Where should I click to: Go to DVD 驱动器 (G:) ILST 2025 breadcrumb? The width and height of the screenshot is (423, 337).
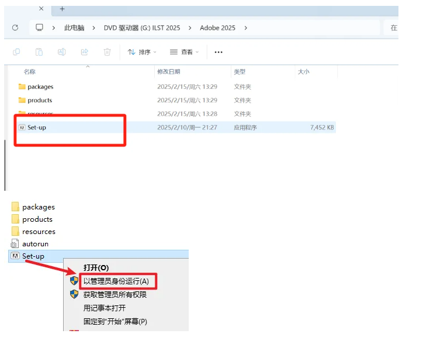[142, 28]
